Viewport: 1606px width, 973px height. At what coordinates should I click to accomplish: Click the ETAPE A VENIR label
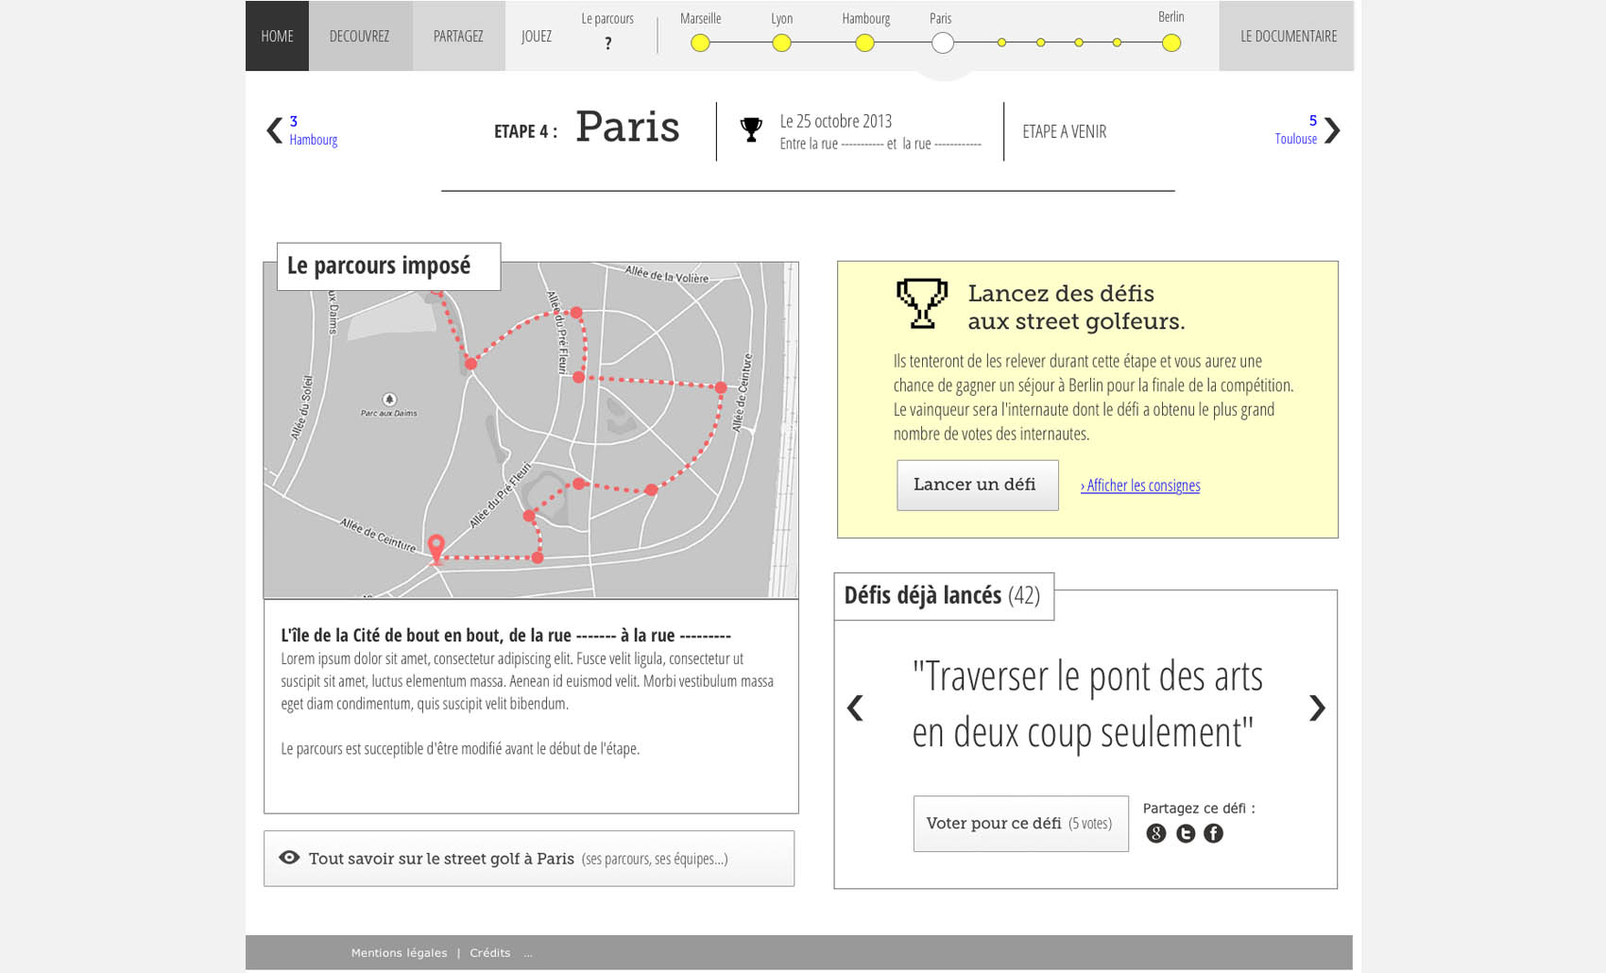pos(1065,131)
